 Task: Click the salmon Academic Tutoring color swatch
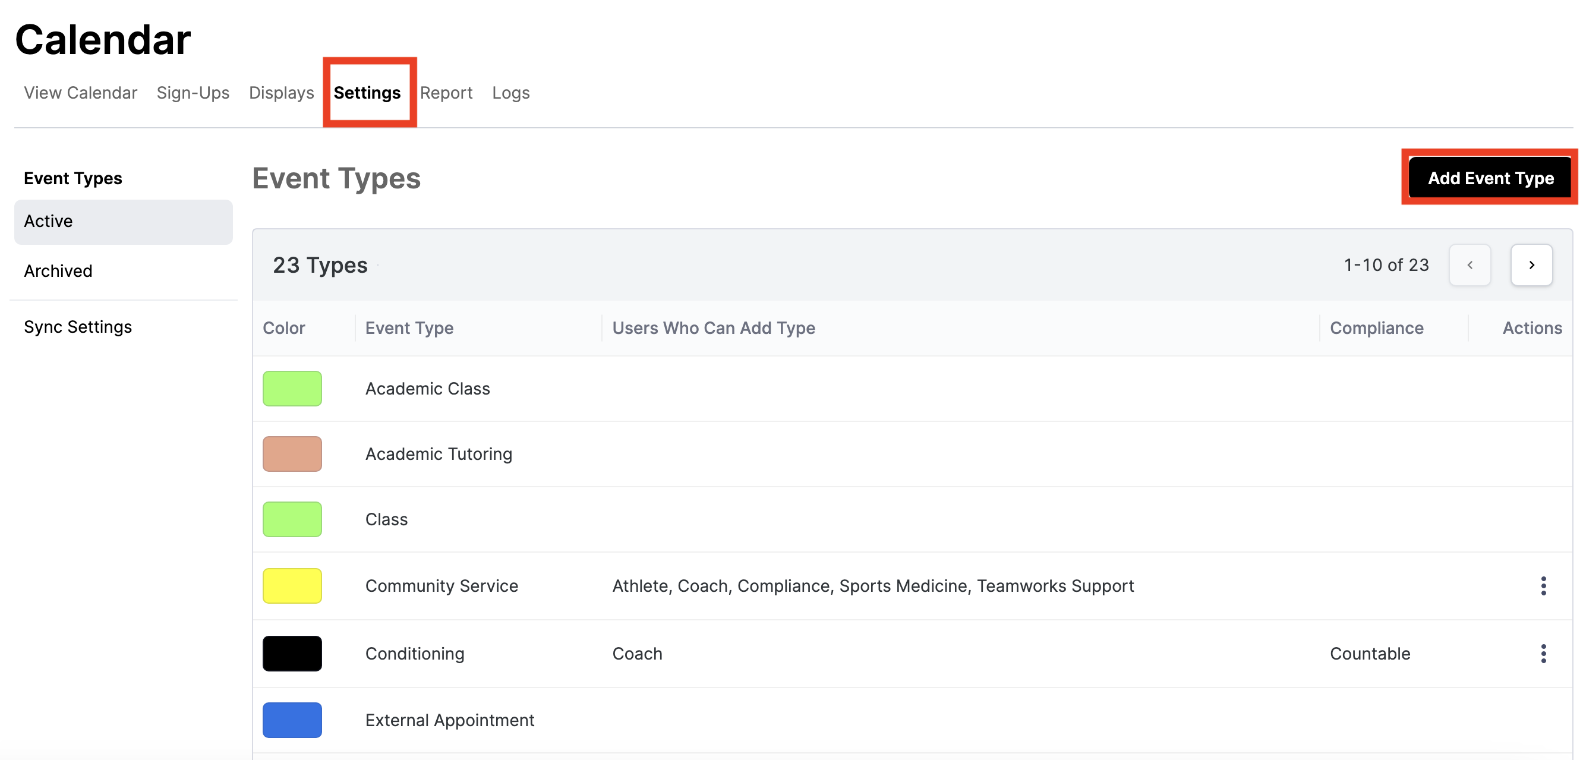(292, 453)
